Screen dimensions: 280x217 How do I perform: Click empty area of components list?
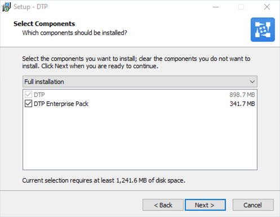tap(140, 139)
